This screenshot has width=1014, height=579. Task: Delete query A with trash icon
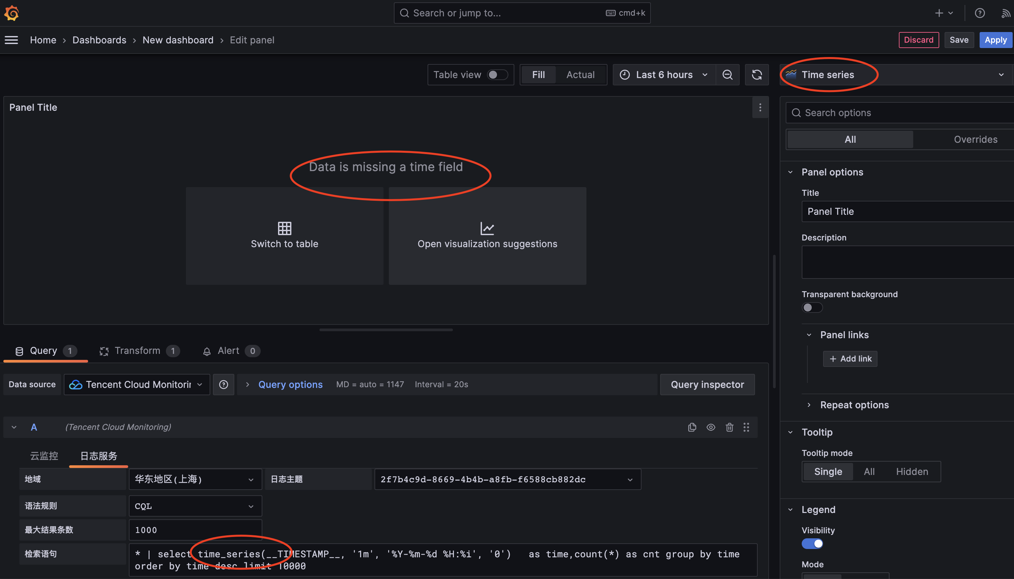click(x=730, y=427)
